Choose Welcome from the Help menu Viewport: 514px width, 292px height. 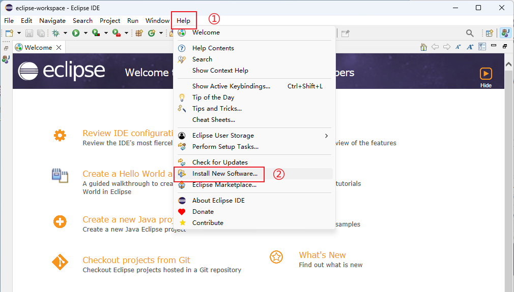254,33
